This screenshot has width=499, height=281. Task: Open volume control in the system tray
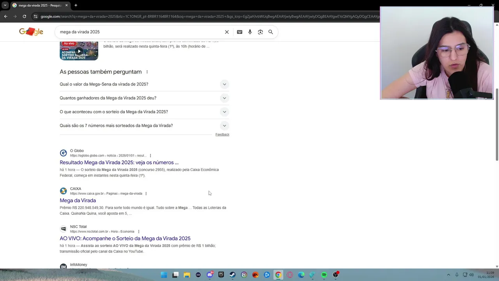pyautogui.click(x=471, y=275)
